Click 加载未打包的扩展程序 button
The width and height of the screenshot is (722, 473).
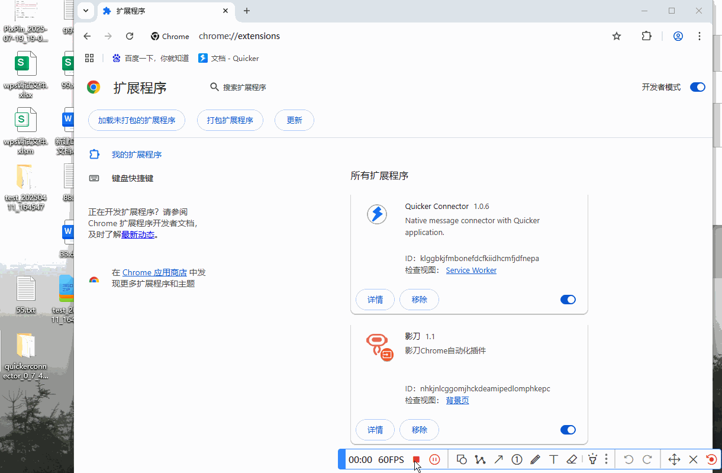pyautogui.click(x=137, y=120)
